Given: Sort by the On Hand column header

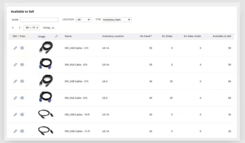Looking at the screenshot, I should point(146,36).
